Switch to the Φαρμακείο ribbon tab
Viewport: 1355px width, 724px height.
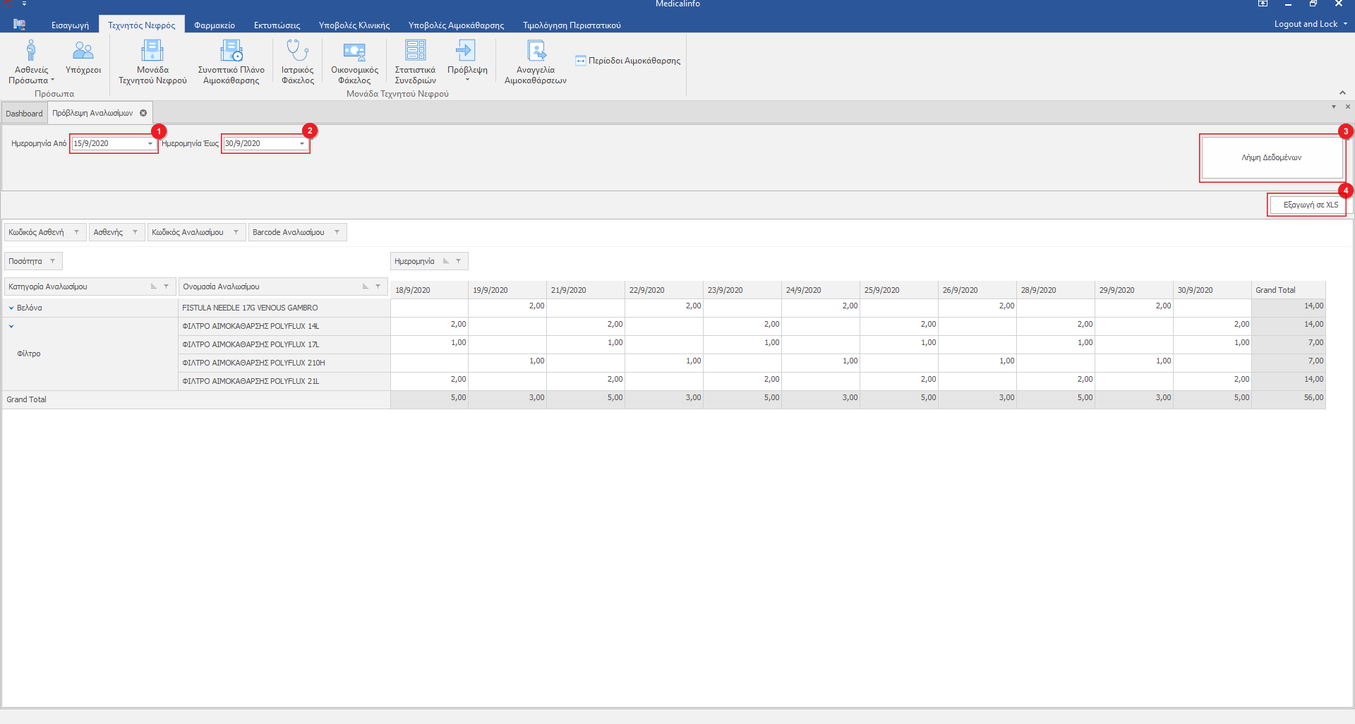click(x=215, y=25)
